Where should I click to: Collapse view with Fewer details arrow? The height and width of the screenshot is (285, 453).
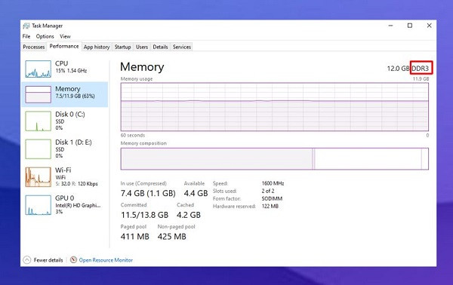(x=27, y=260)
